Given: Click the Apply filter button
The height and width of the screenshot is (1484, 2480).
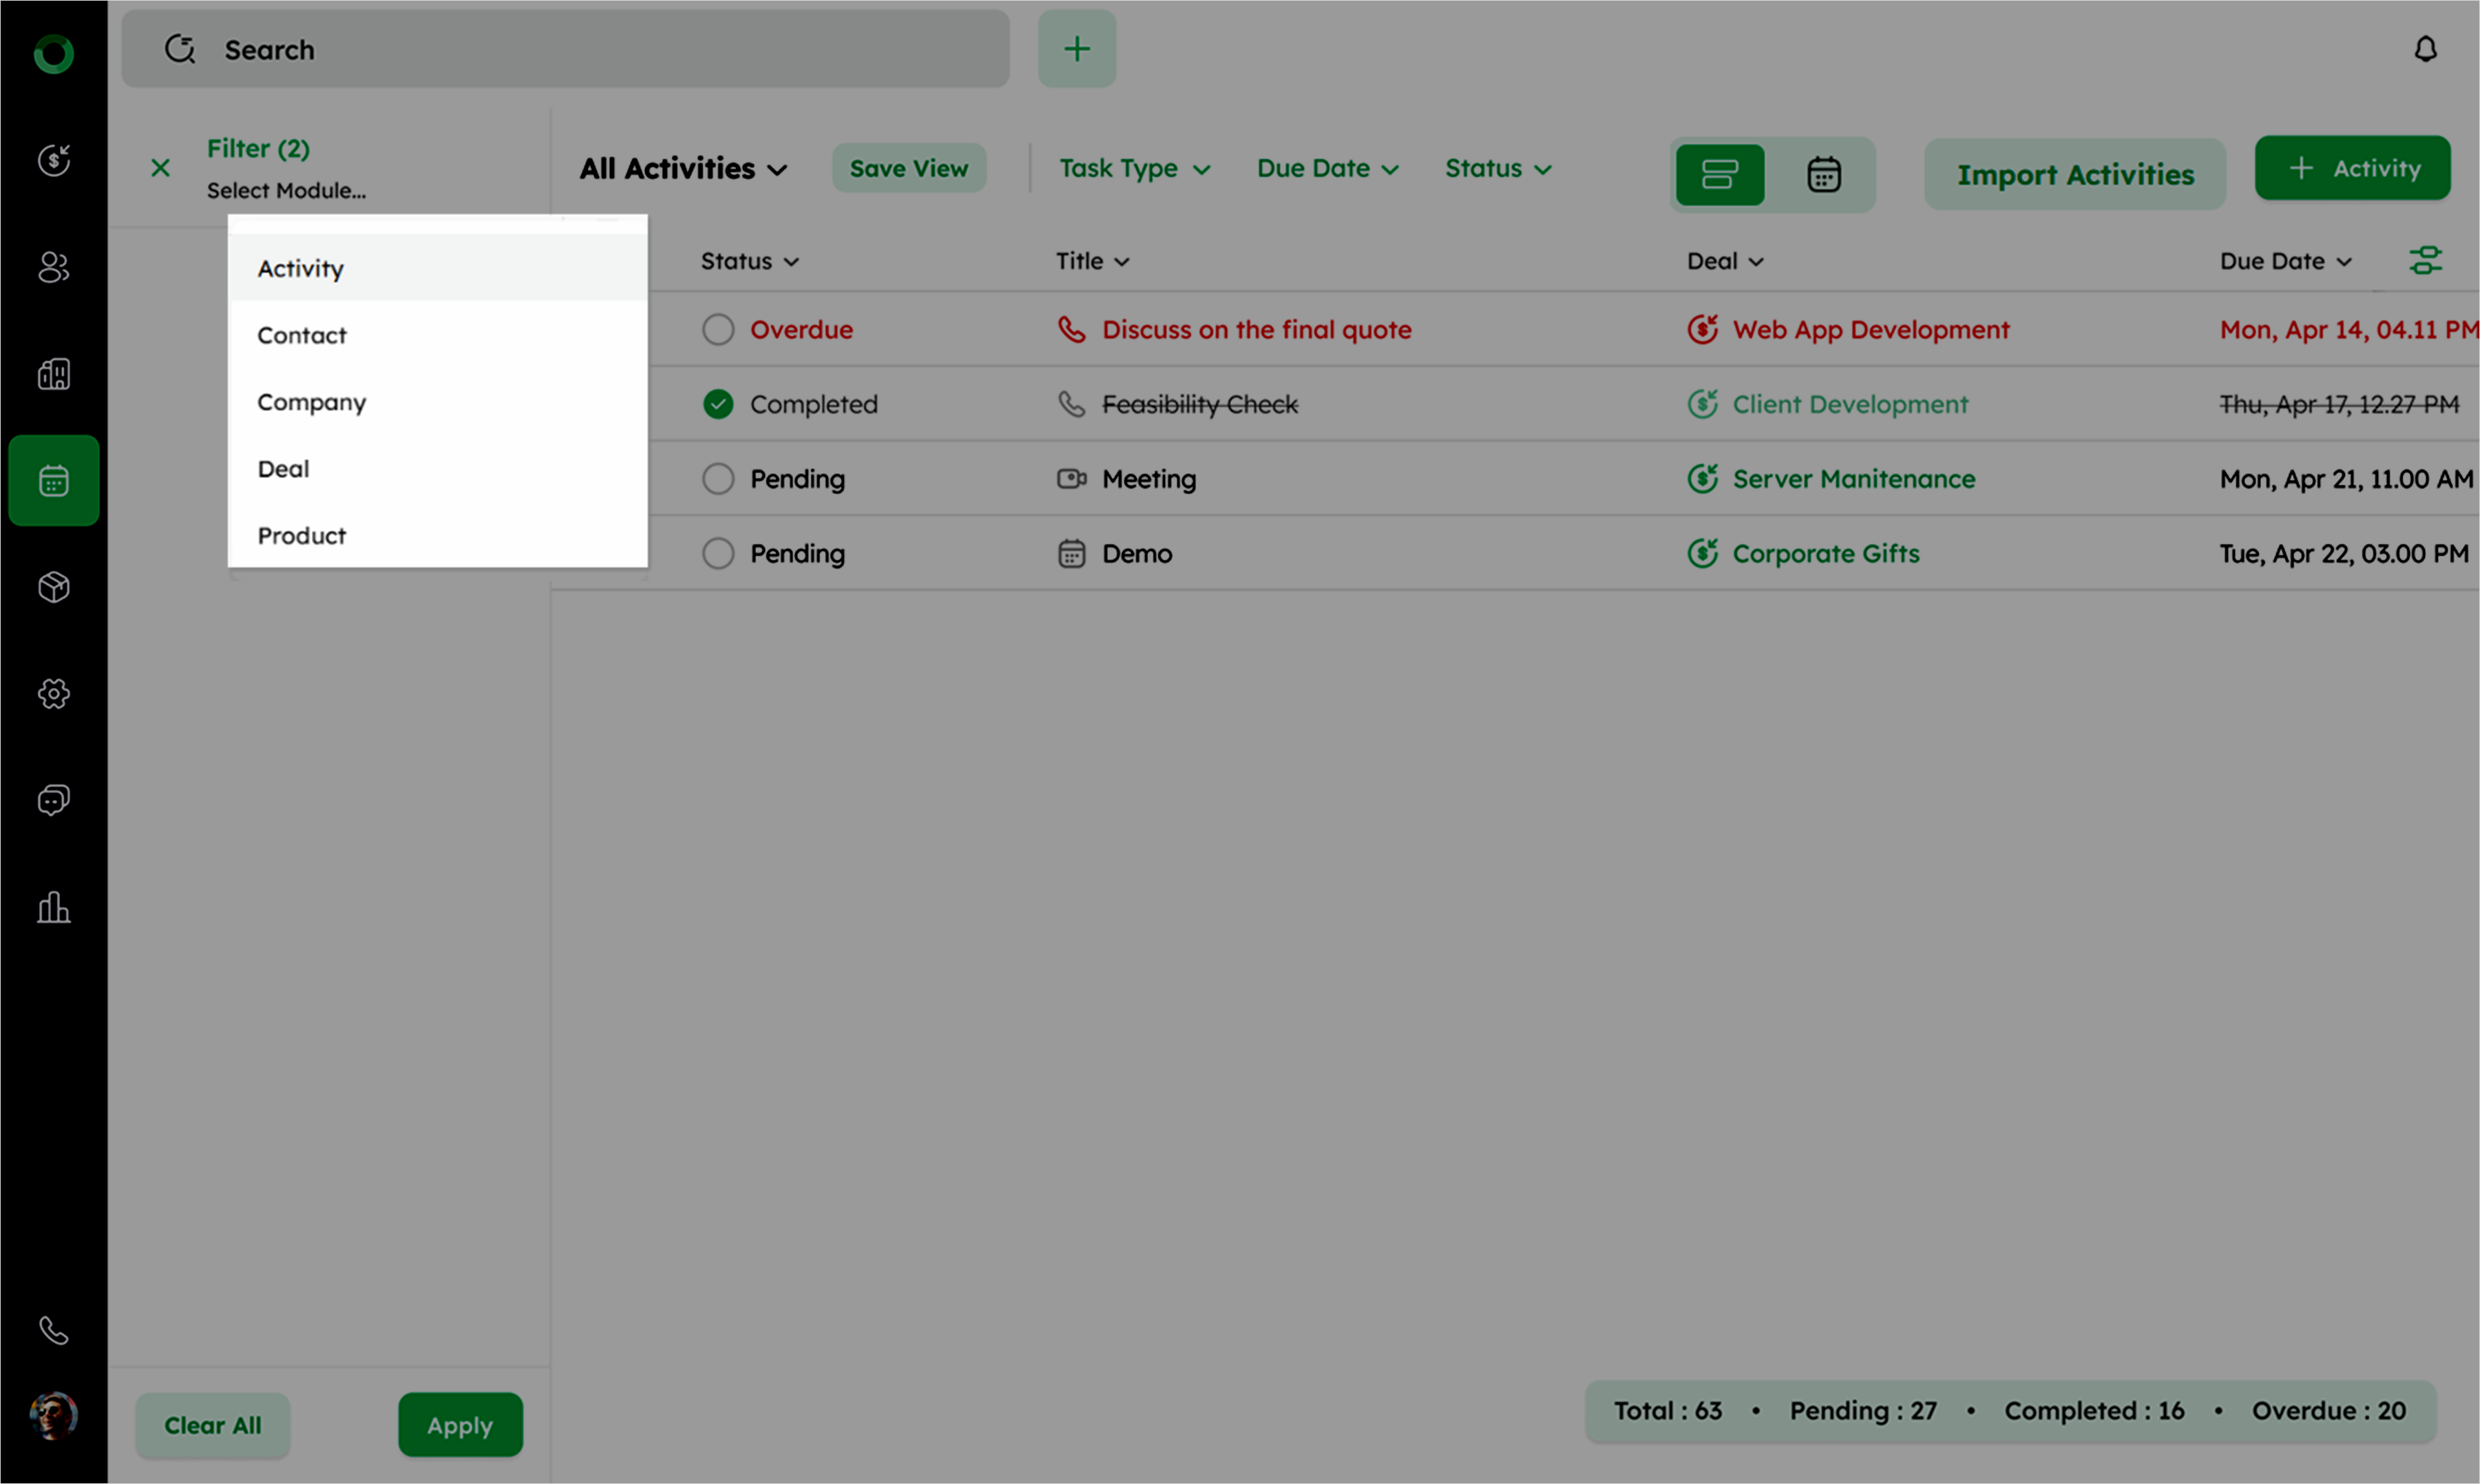Looking at the screenshot, I should pos(460,1425).
